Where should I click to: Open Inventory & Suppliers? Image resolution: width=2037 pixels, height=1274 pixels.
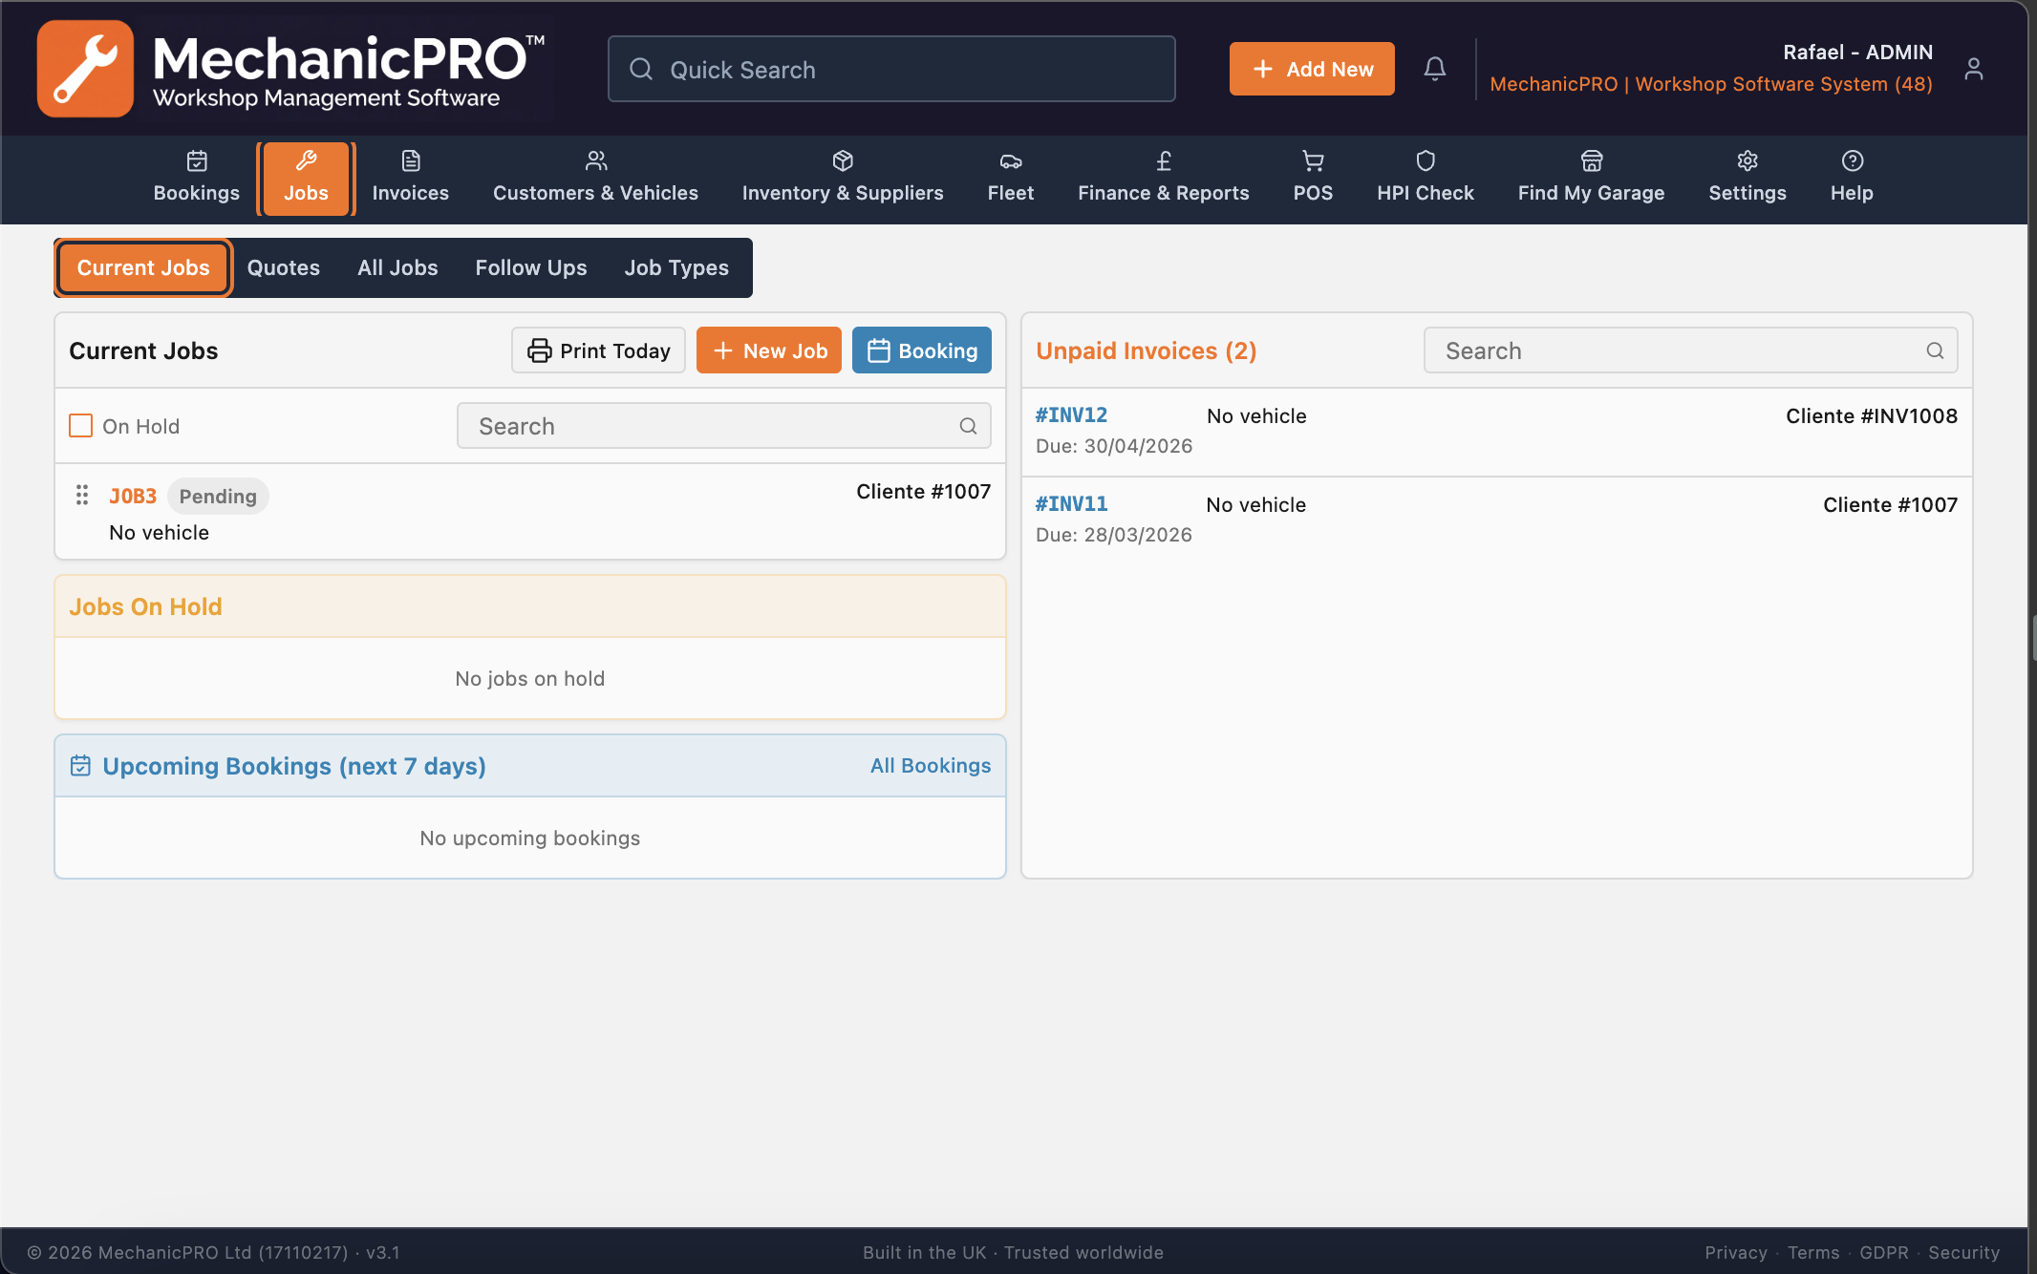[x=843, y=178]
